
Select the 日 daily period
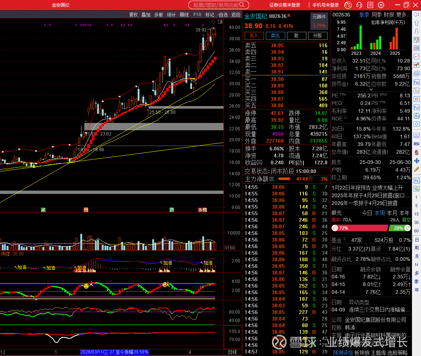click(416, 240)
